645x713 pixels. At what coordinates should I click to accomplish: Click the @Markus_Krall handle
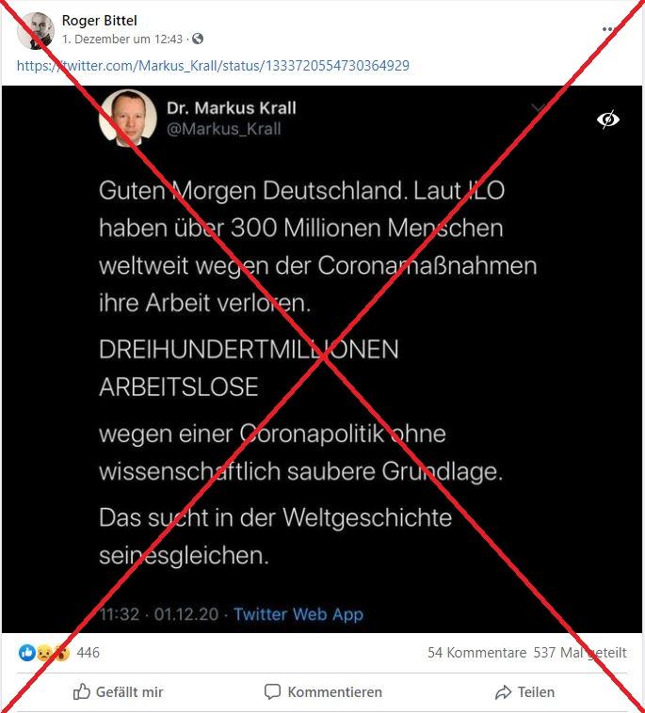tap(223, 129)
